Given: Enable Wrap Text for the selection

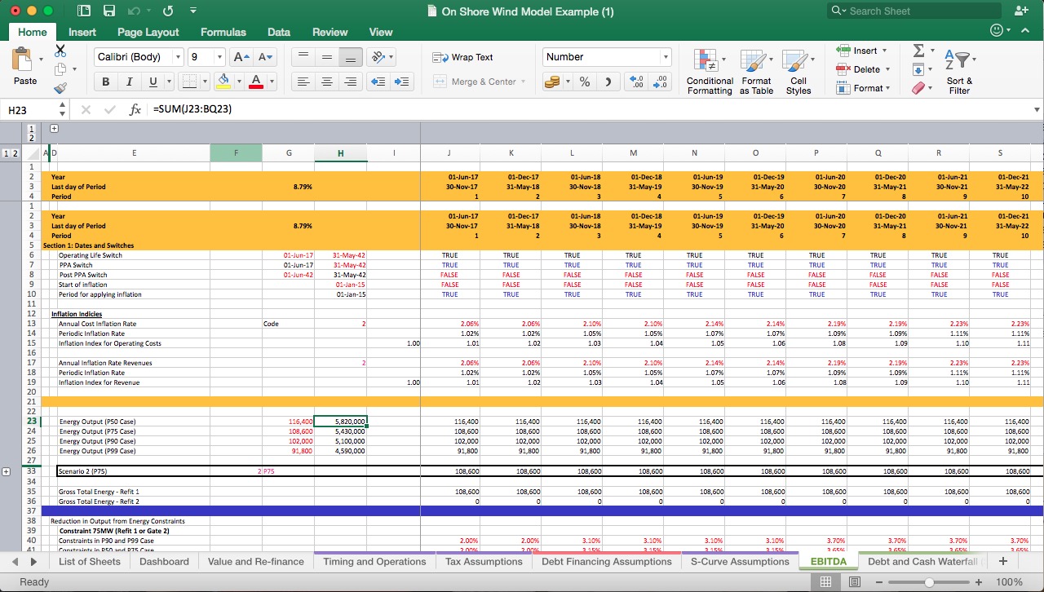Looking at the screenshot, I should (465, 57).
